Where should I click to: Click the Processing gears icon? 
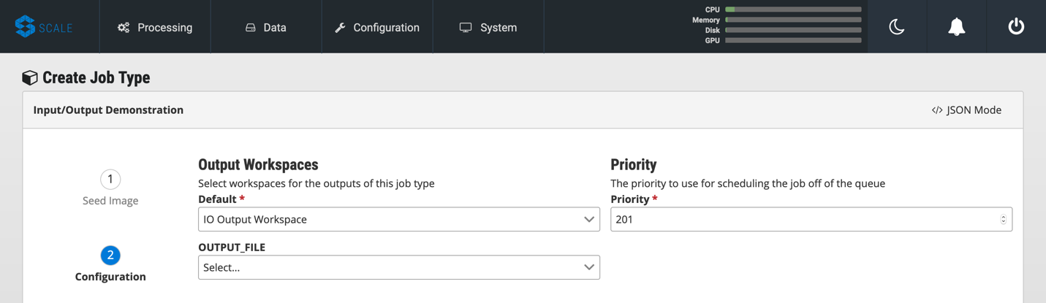pyautogui.click(x=124, y=28)
